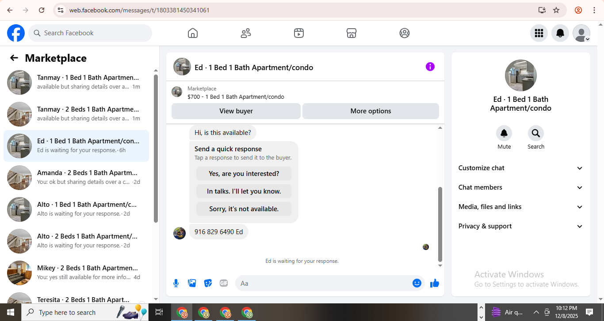Click the Chrome profile avatar icon
This screenshot has height=321, width=604.
click(578, 10)
